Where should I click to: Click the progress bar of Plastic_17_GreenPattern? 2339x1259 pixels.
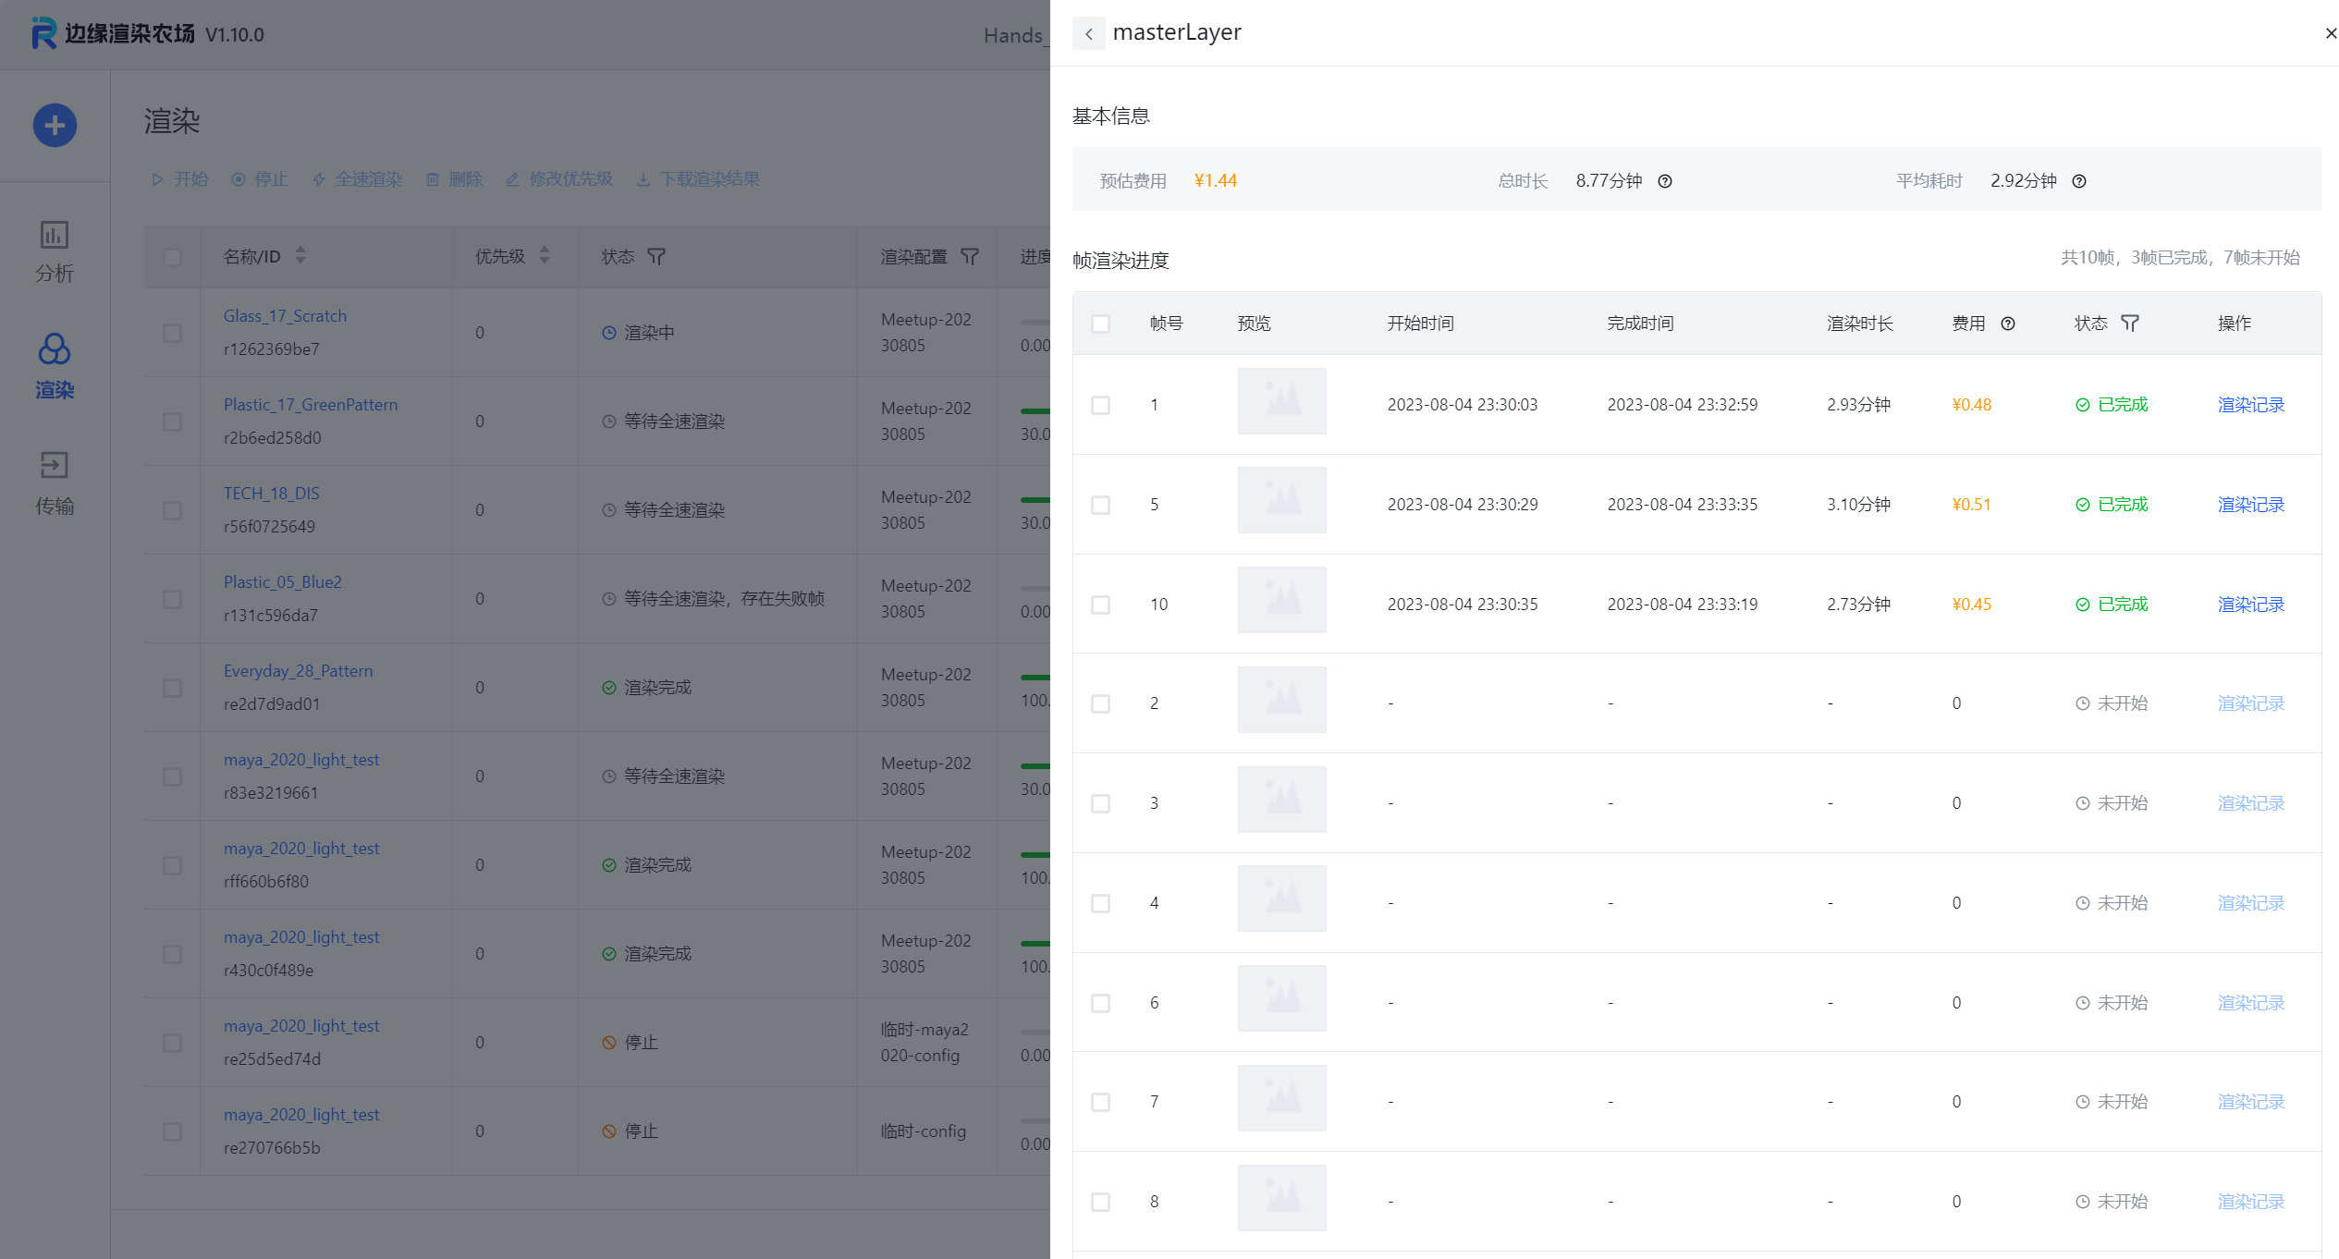click(1035, 410)
